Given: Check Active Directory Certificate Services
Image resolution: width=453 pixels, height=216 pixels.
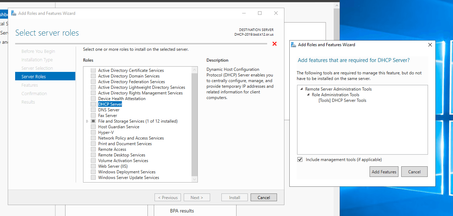Looking at the screenshot, I should click(93, 70).
